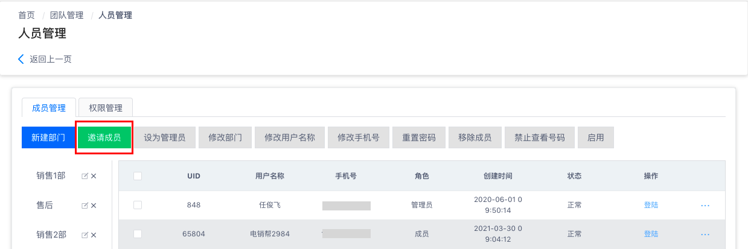Viewport: 748px width, 249px height.
Task: Delete 销售2部 using the X icon
Action: (x=94, y=235)
